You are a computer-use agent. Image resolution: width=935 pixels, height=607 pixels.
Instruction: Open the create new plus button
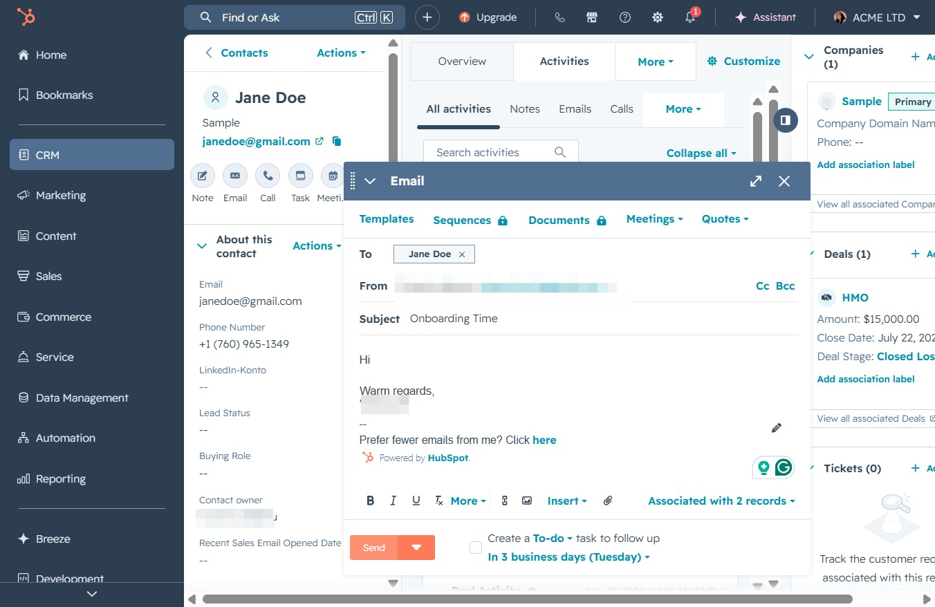[x=427, y=17]
